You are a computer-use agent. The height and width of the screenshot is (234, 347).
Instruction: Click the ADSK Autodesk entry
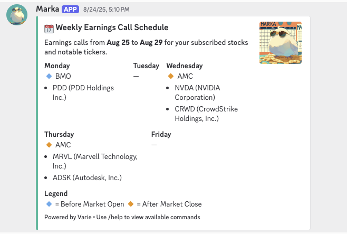coord(87,177)
